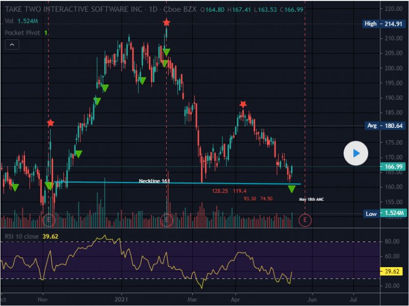Click the 1D interval in the chart title
Image resolution: width=409 pixels, height=306 pixels.
point(153,9)
